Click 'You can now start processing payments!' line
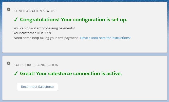Screen dimensions: 169x102 pos(44,28)
